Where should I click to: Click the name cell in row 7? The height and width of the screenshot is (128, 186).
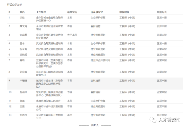[22, 60]
